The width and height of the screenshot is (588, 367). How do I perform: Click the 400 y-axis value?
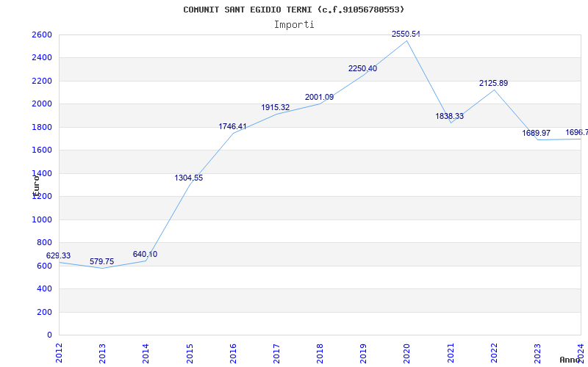(44, 288)
